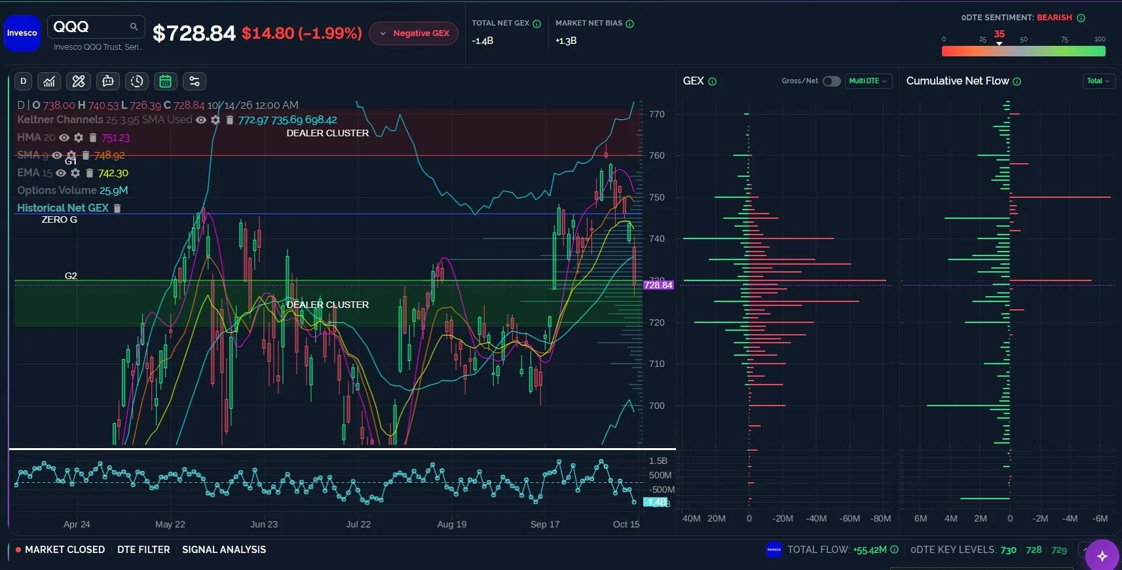
Task: Open the Total dropdown in Cumulative Net Flow
Action: tap(1099, 81)
